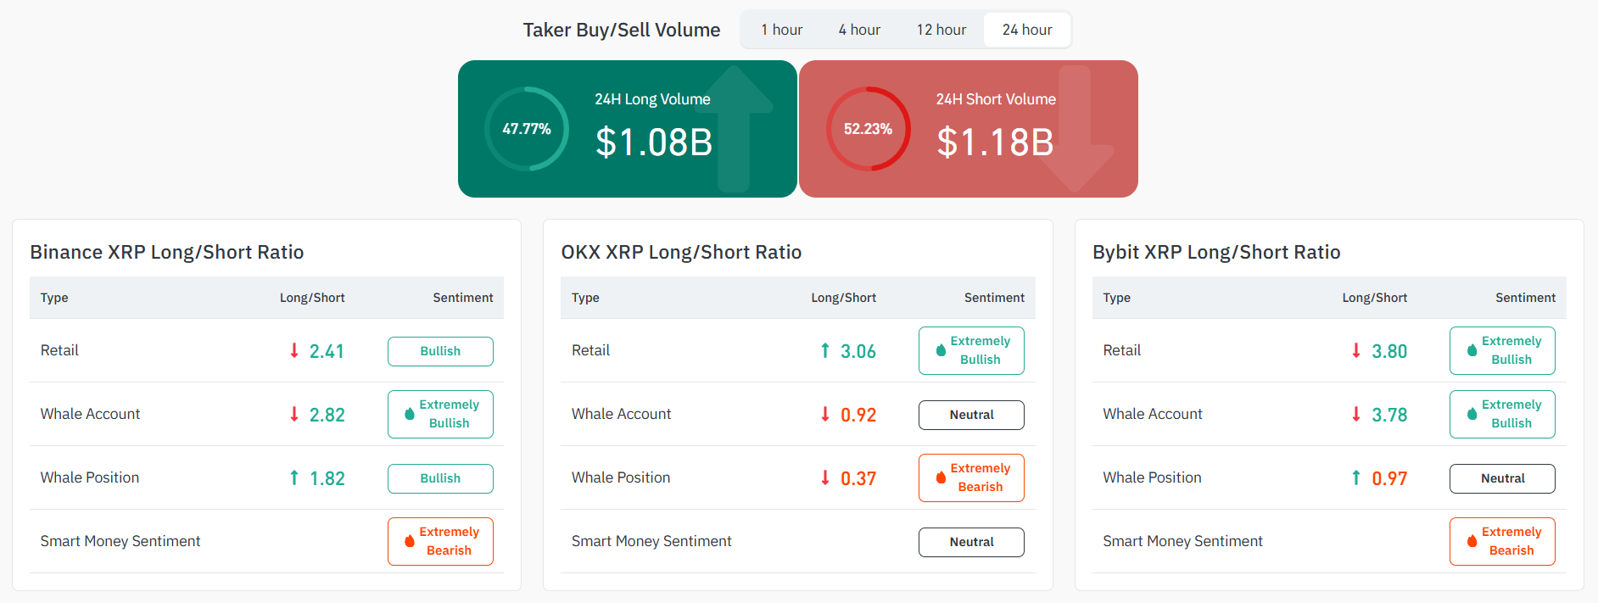The height and width of the screenshot is (603, 1598).
Task: Click the large down arrow in Short Volume card
Action: click(1076, 129)
